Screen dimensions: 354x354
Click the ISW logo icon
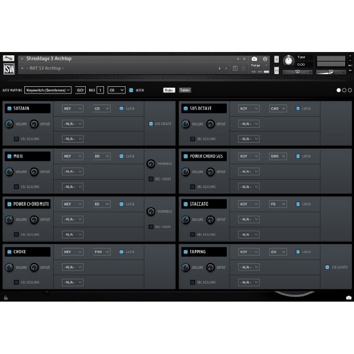pos(9,69)
